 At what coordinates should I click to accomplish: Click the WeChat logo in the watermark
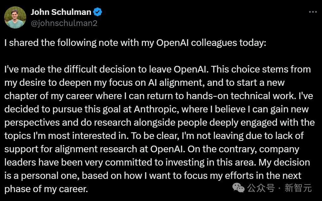click(238, 188)
